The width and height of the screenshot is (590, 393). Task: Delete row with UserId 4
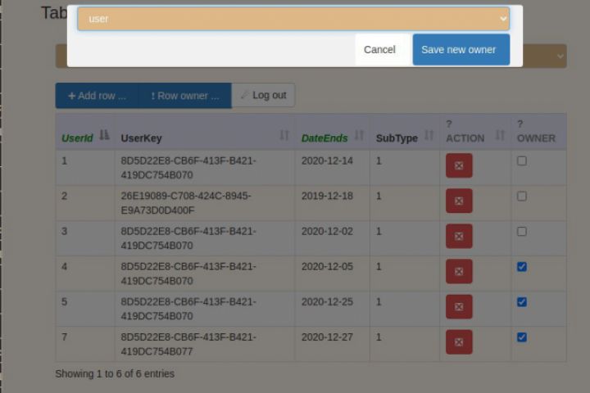click(459, 271)
